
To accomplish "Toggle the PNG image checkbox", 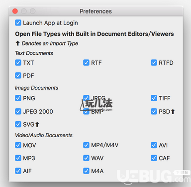I will (x=18, y=98).
